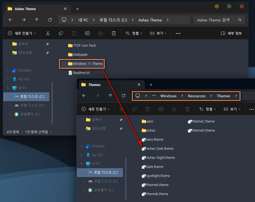Select Readme.txt file

pos(79,73)
